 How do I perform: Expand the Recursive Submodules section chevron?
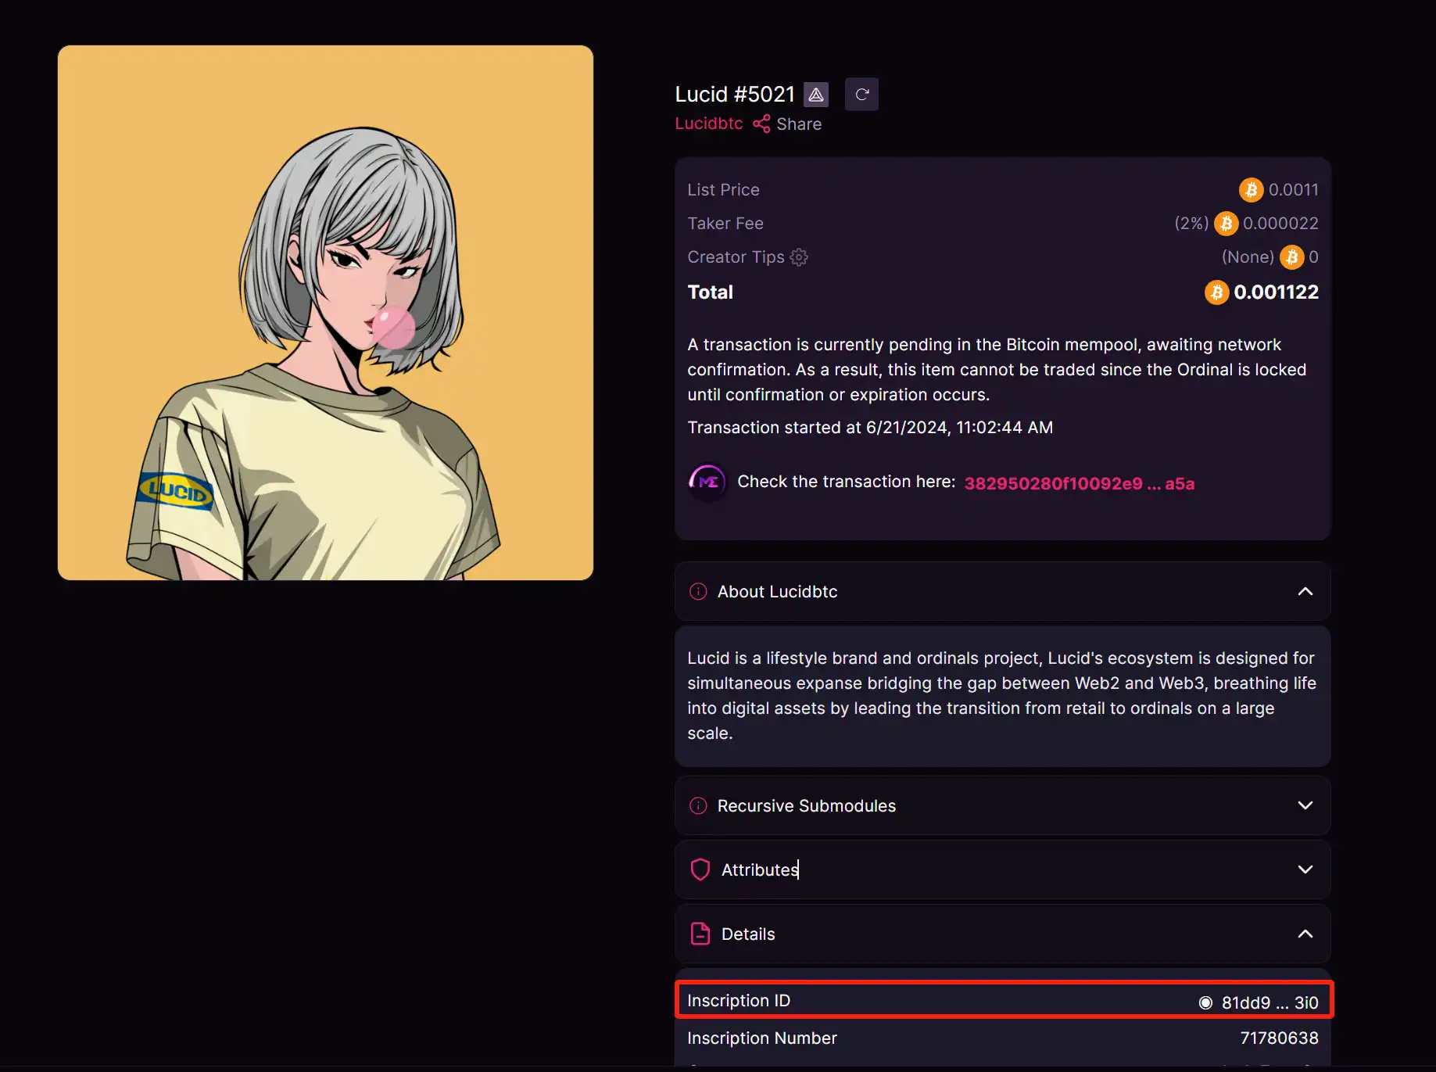[x=1305, y=805]
